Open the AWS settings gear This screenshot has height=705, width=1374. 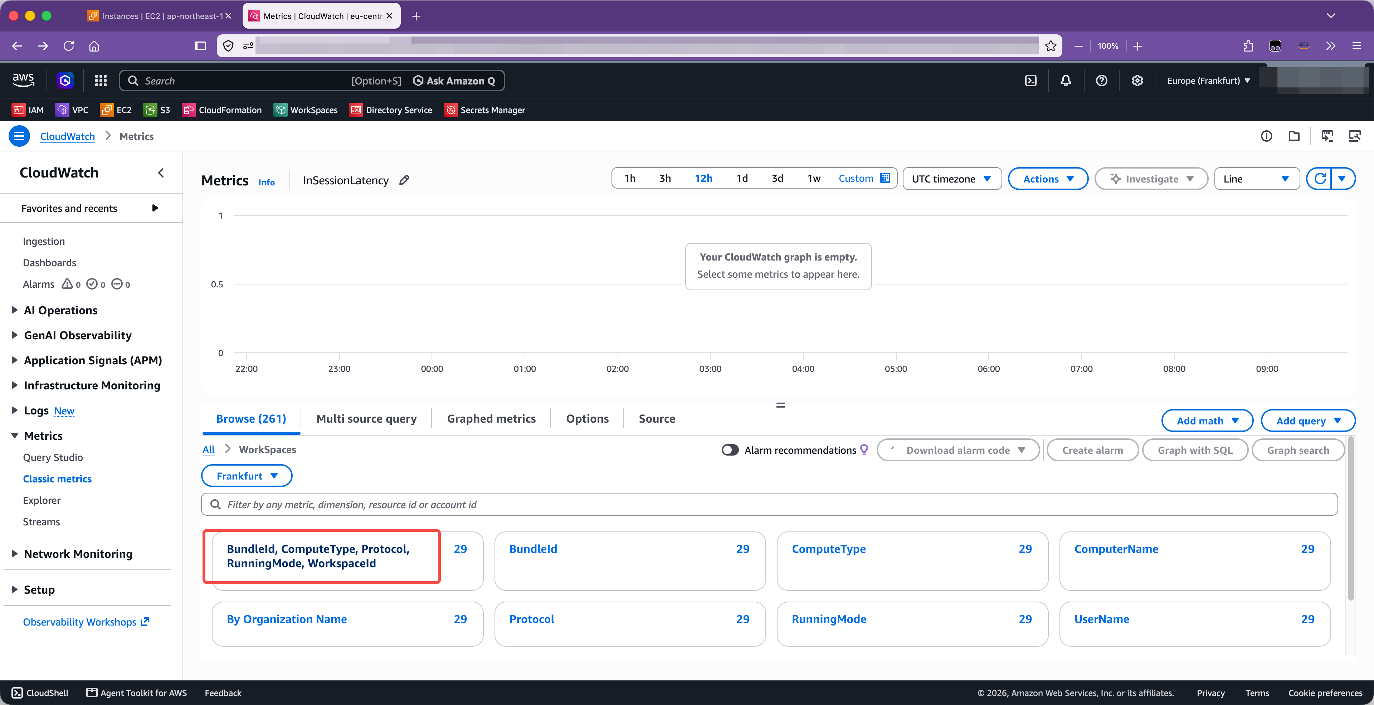coord(1137,81)
